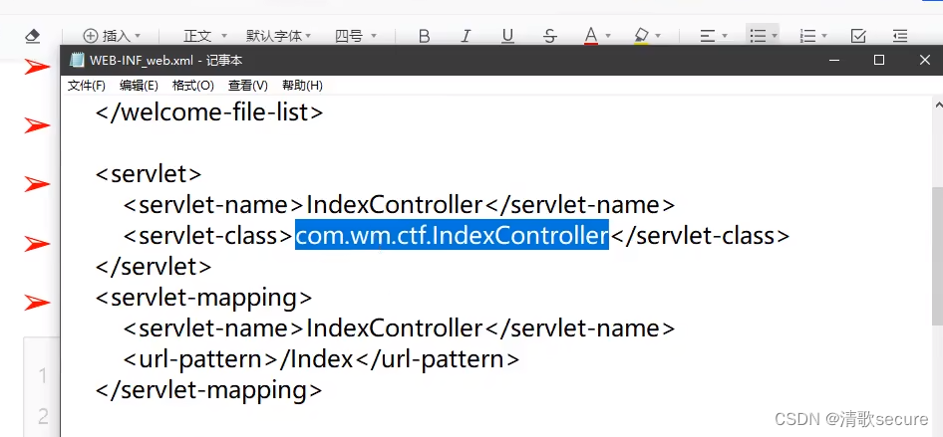The height and width of the screenshot is (437, 943).
Task: Open the 默认字体 font dropdown
Action: (278, 36)
